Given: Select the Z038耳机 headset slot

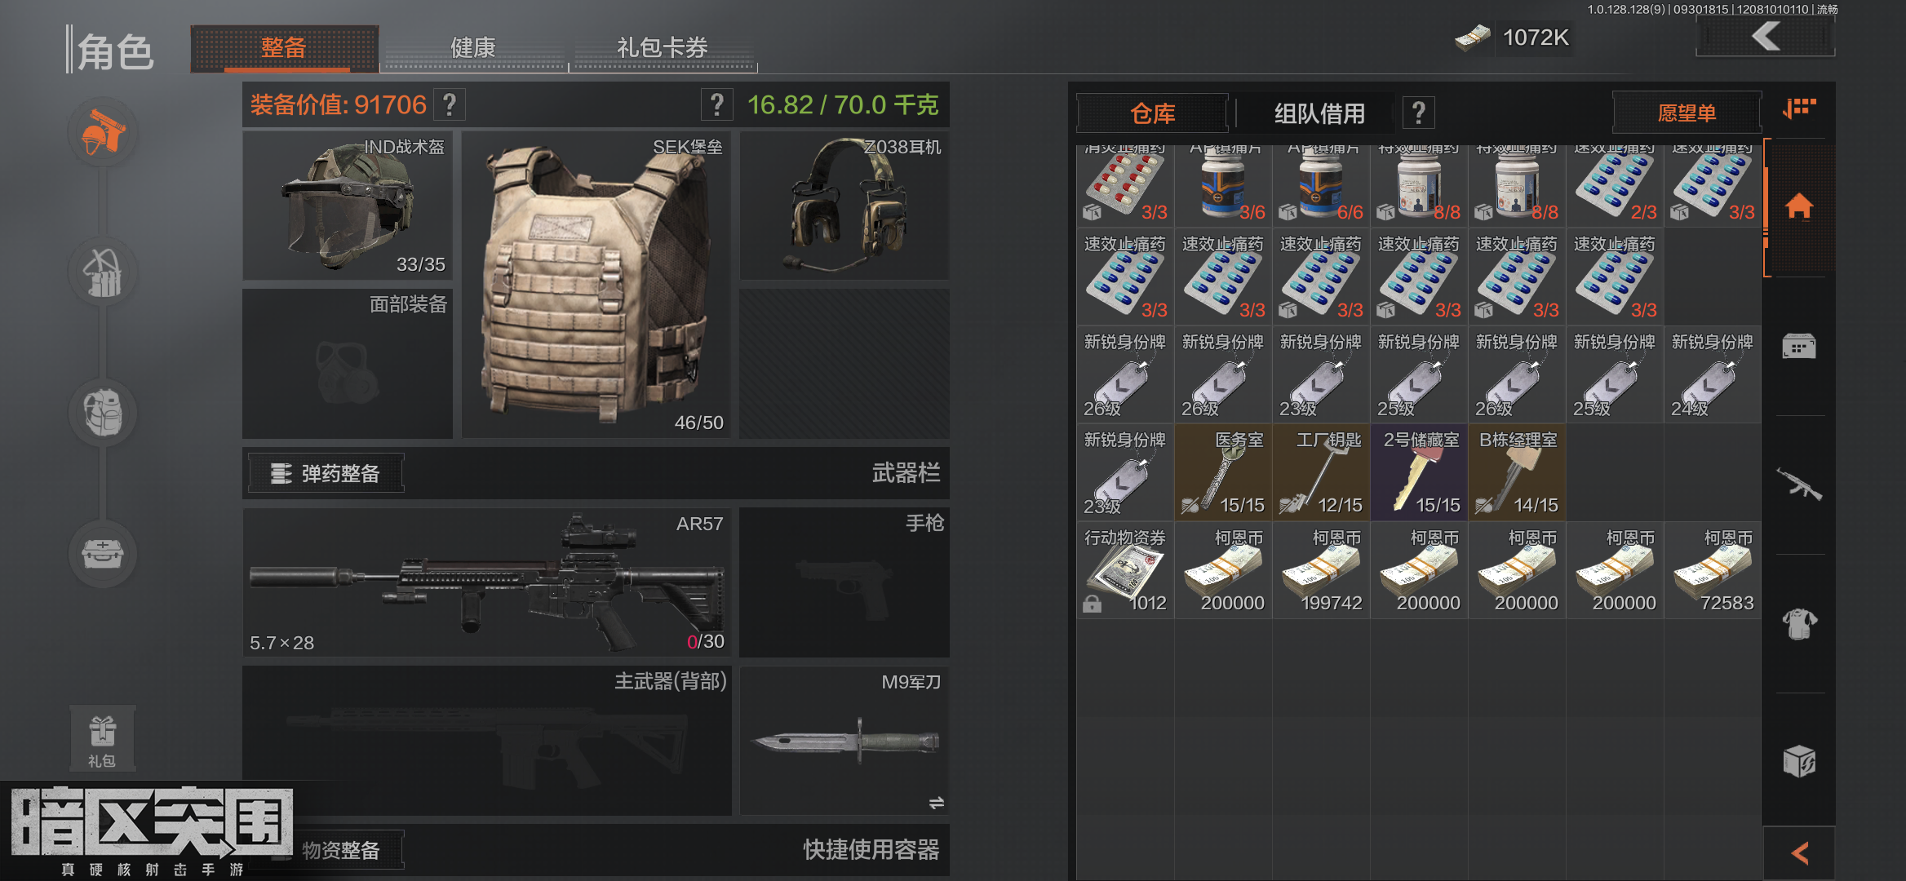Looking at the screenshot, I should coord(844,206).
